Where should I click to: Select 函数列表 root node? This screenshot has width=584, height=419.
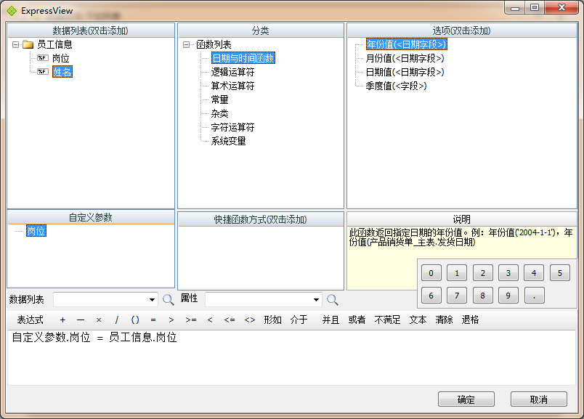(214, 45)
